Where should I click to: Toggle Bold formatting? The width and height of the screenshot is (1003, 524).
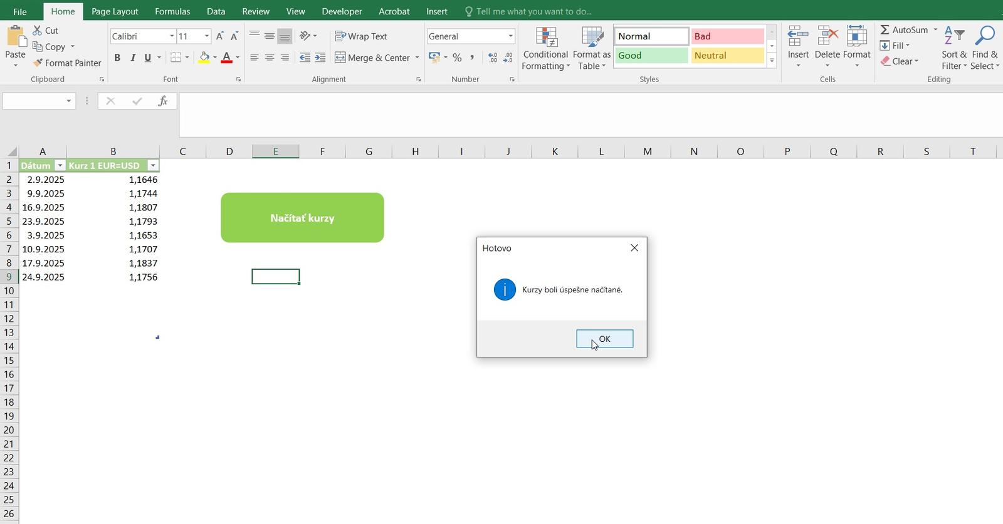[x=117, y=58]
